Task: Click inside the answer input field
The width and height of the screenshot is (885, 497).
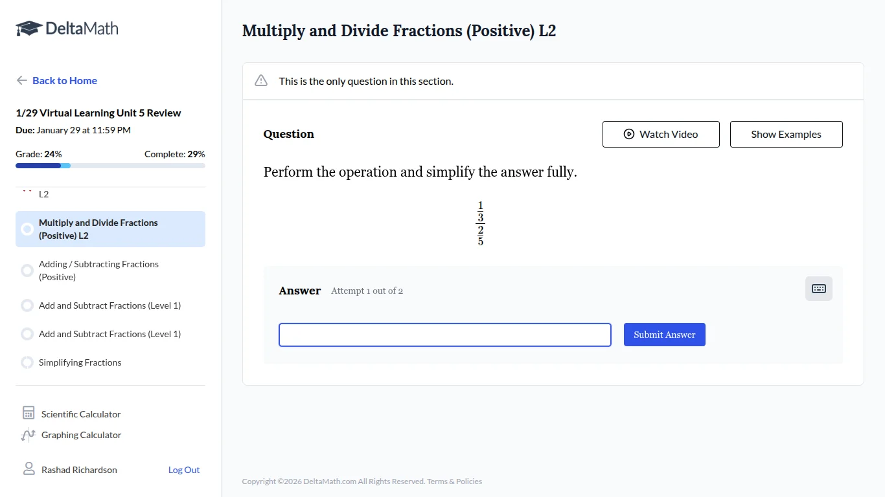Action: [444, 335]
